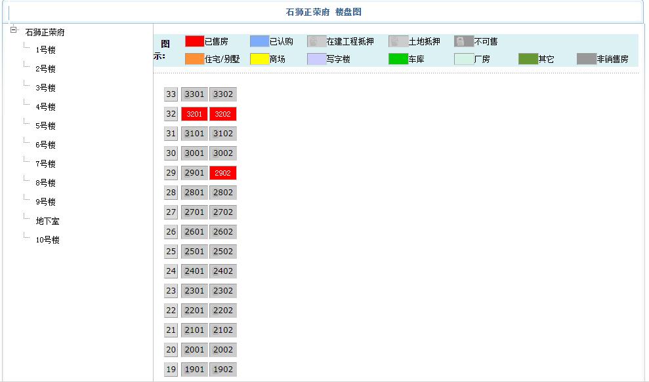Open unit 3301 on floor 33
Image resolution: width=649 pixels, height=382 pixels.
(194, 94)
